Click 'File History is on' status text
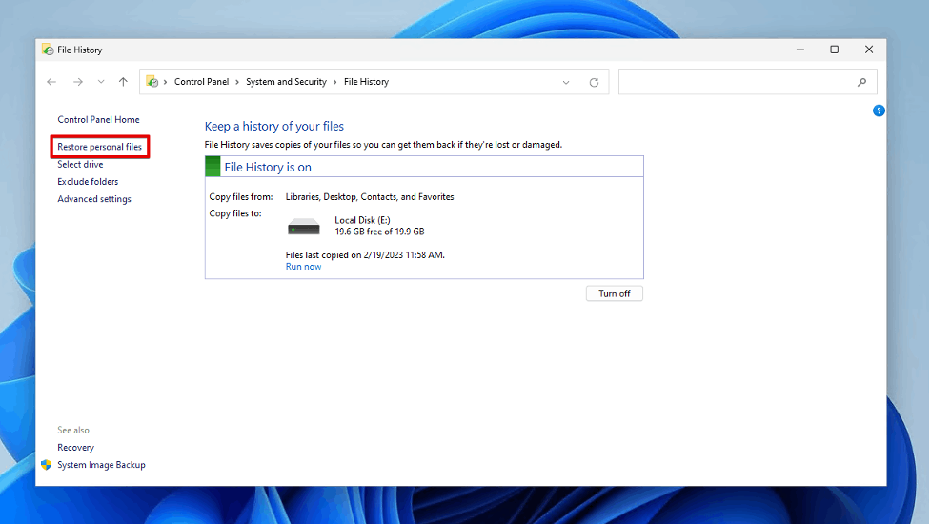The image size is (931, 524). pyautogui.click(x=268, y=168)
